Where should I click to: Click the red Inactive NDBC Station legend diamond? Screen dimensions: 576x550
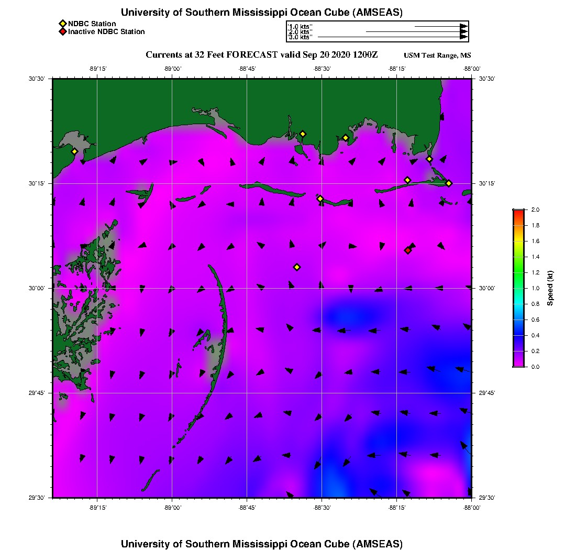click(x=62, y=31)
